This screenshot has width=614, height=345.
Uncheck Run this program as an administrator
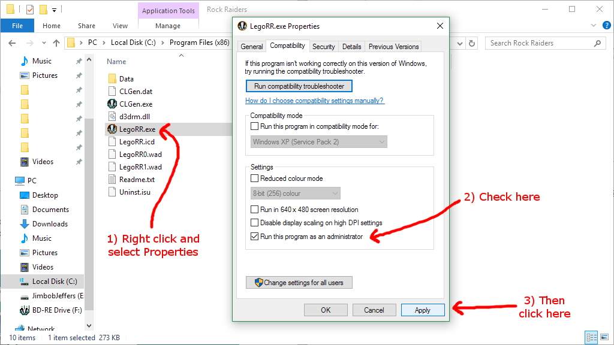click(x=254, y=236)
